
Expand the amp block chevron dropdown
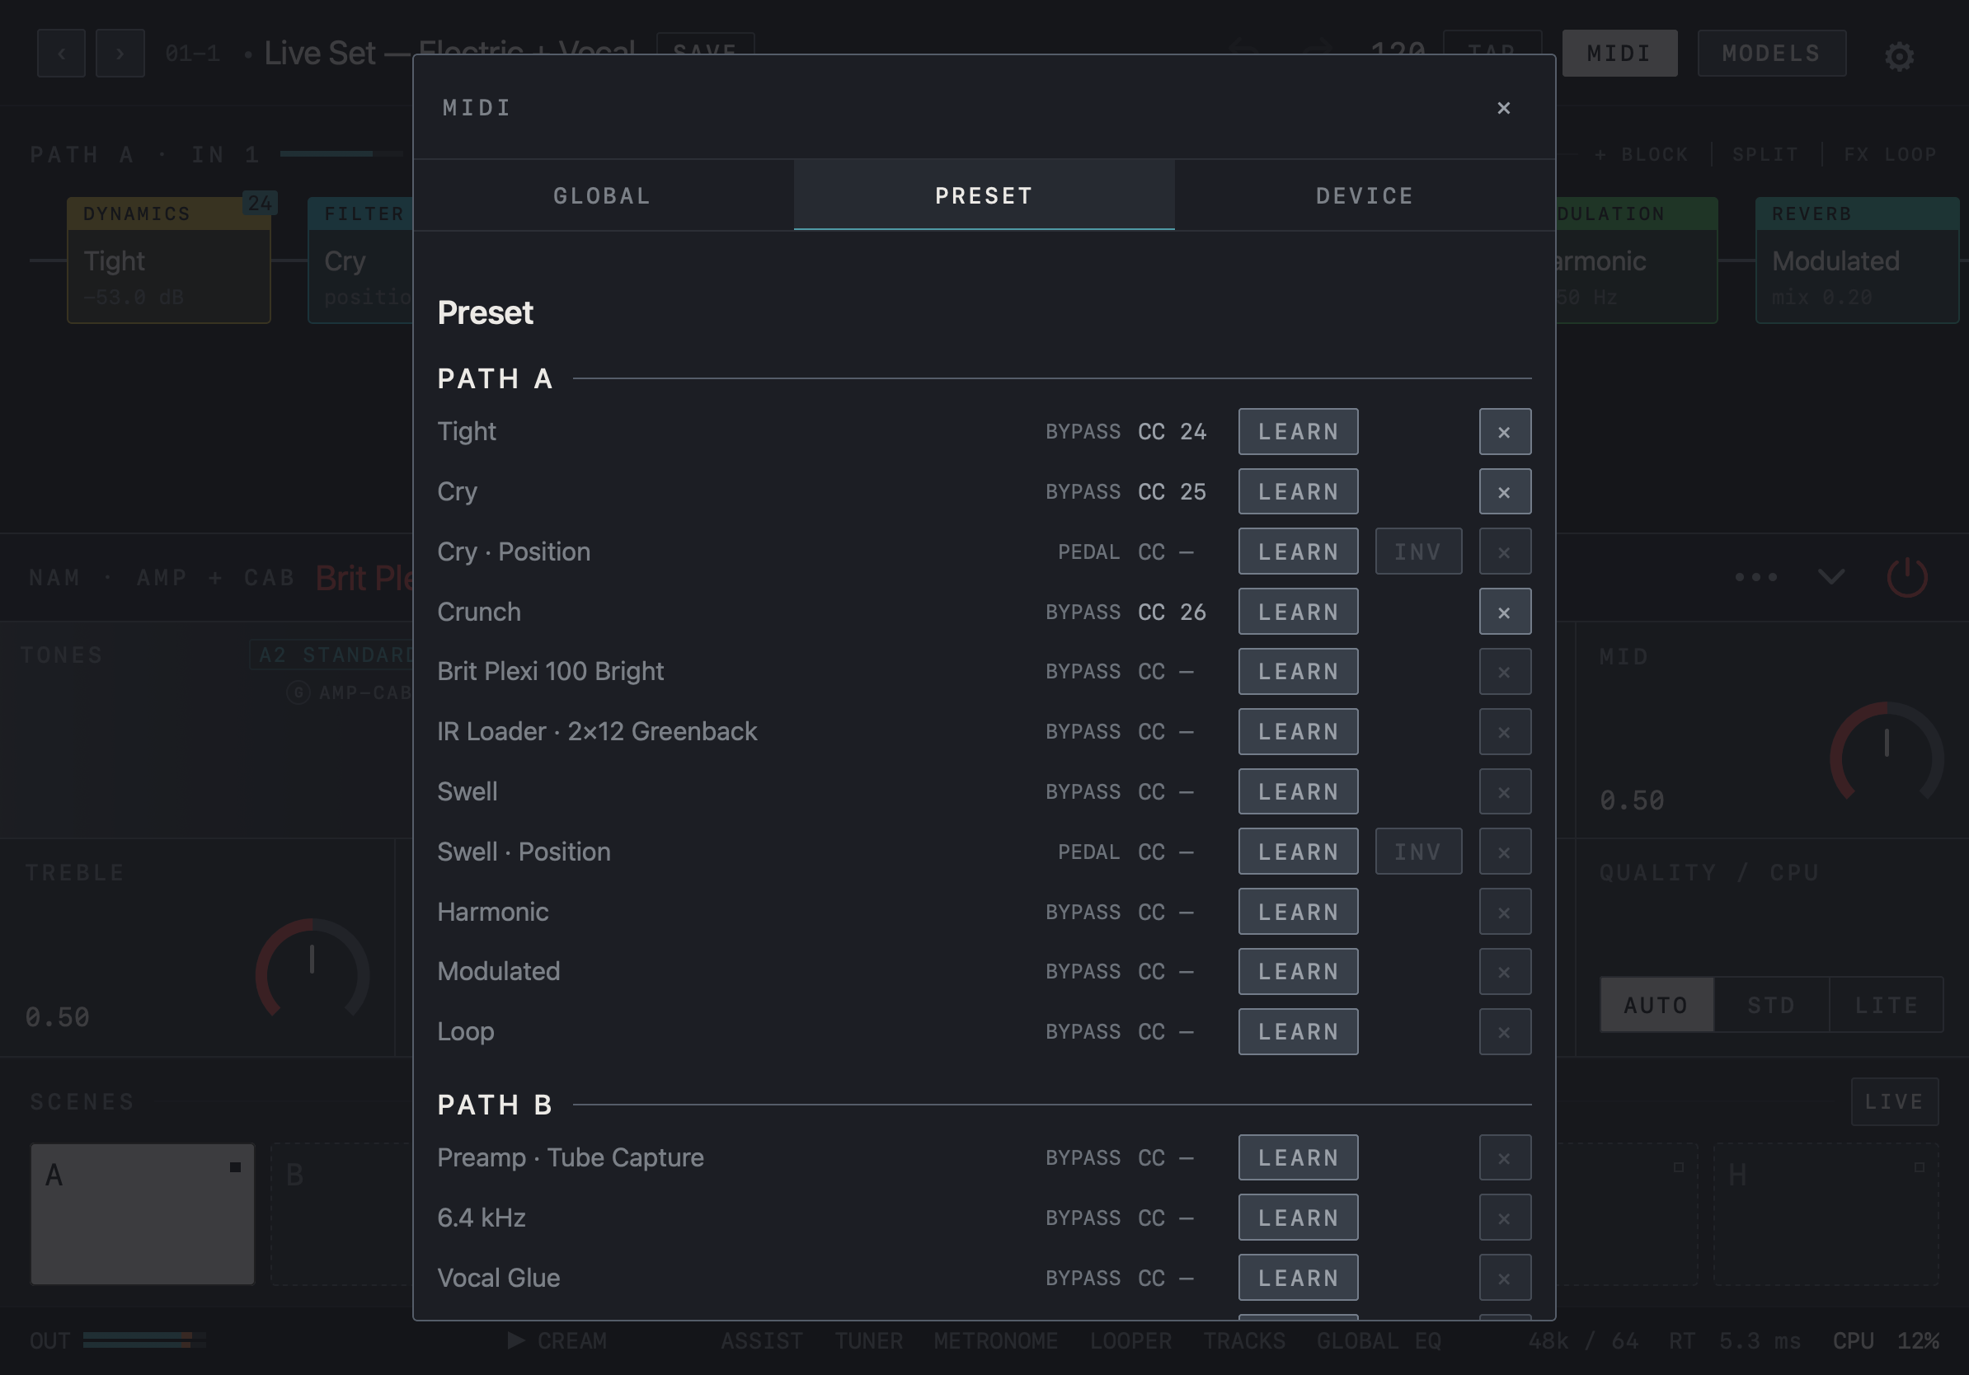1831,577
